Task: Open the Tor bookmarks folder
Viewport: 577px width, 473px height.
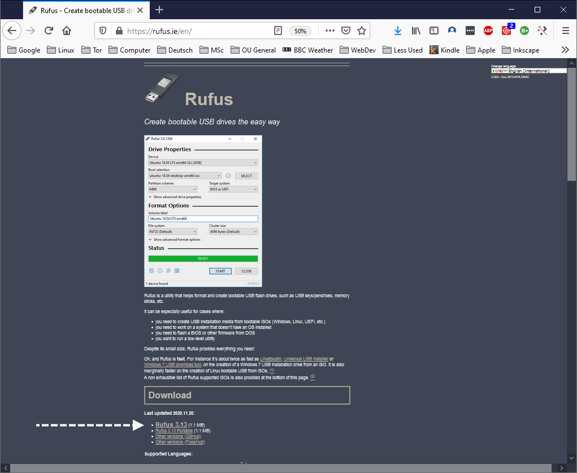Action: 92,50
